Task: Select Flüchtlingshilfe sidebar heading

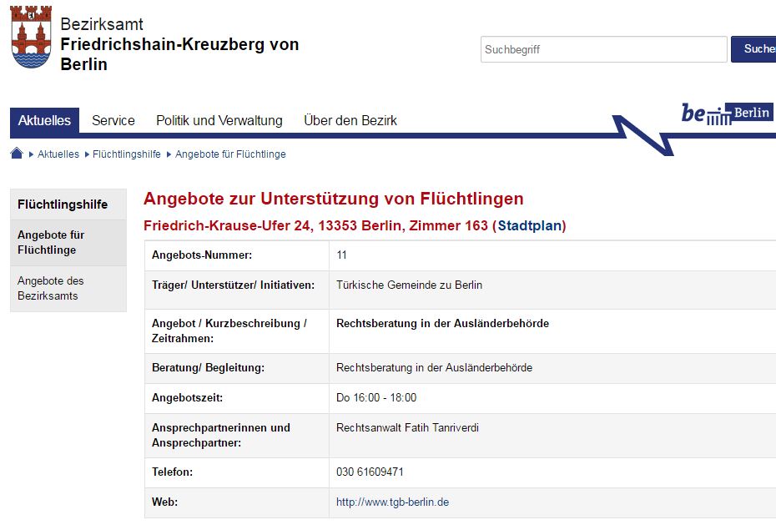Action: point(63,204)
